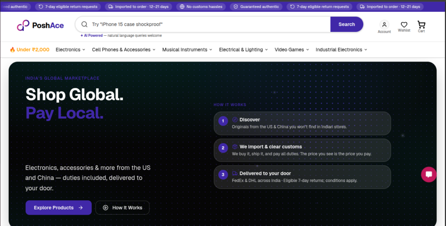Click the fire icon beside Under ₹2,000
The width and height of the screenshot is (446, 226).
pyautogui.click(x=13, y=50)
